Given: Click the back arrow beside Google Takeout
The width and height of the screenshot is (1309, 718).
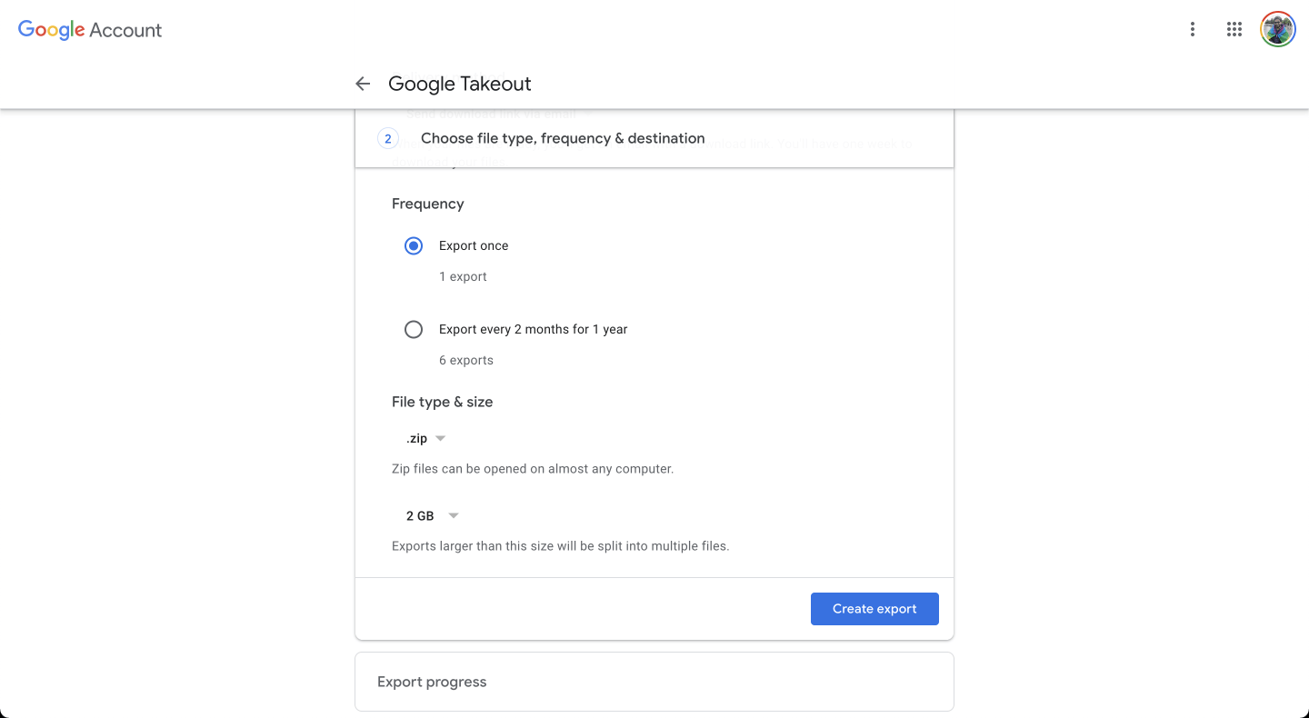Looking at the screenshot, I should click(x=363, y=83).
